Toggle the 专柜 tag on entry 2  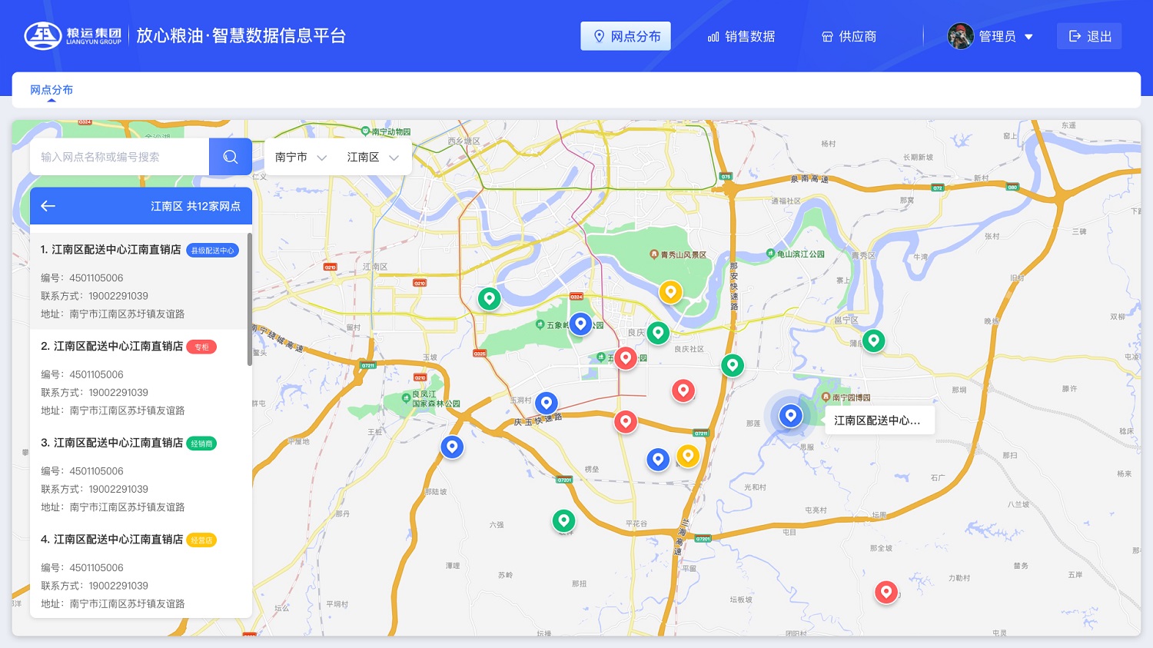201,347
